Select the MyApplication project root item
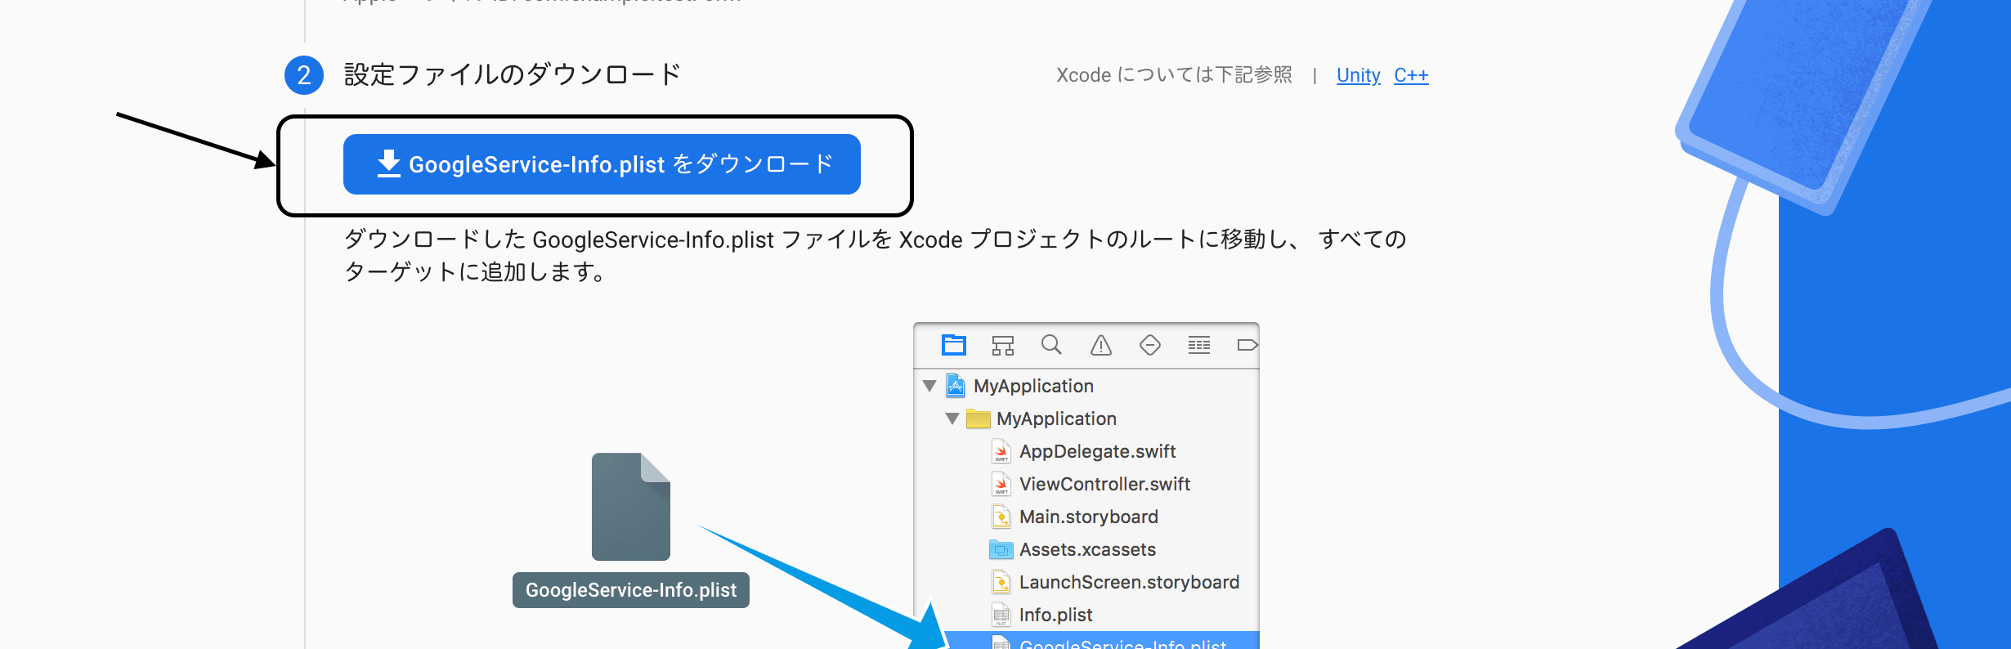Screen dimensions: 2011x649 [1033, 386]
